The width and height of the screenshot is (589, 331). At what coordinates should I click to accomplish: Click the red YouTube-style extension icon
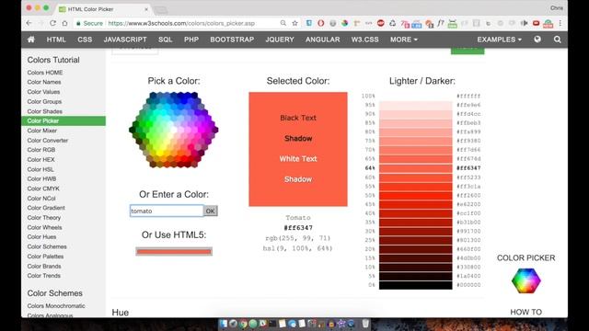click(x=536, y=23)
